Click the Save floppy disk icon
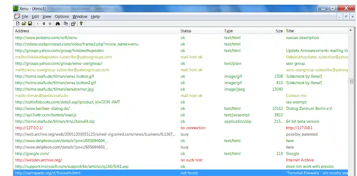This screenshot has height=176, width=357. (x=30, y=24)
